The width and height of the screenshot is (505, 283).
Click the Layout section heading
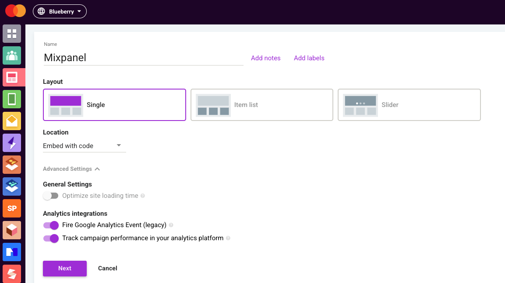tap(53, 82)
